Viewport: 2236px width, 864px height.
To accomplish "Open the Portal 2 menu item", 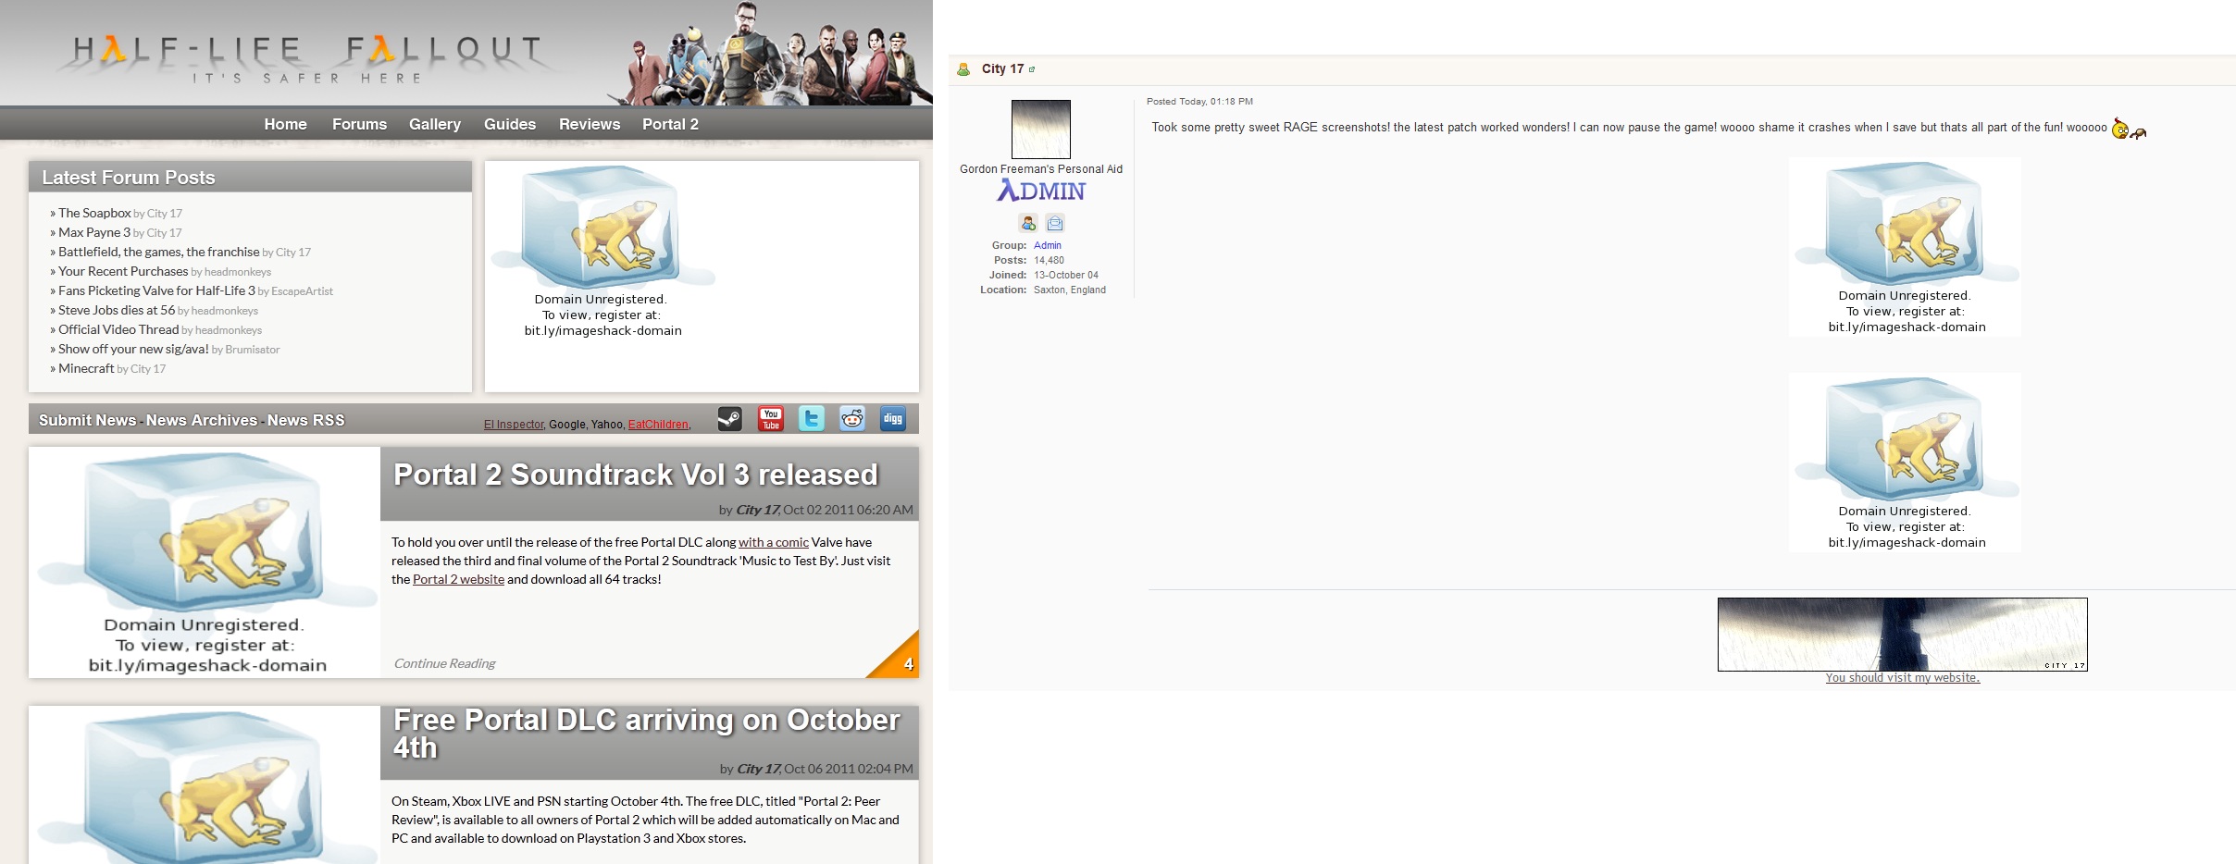I will pyautogui.click(x=670, y=124).
